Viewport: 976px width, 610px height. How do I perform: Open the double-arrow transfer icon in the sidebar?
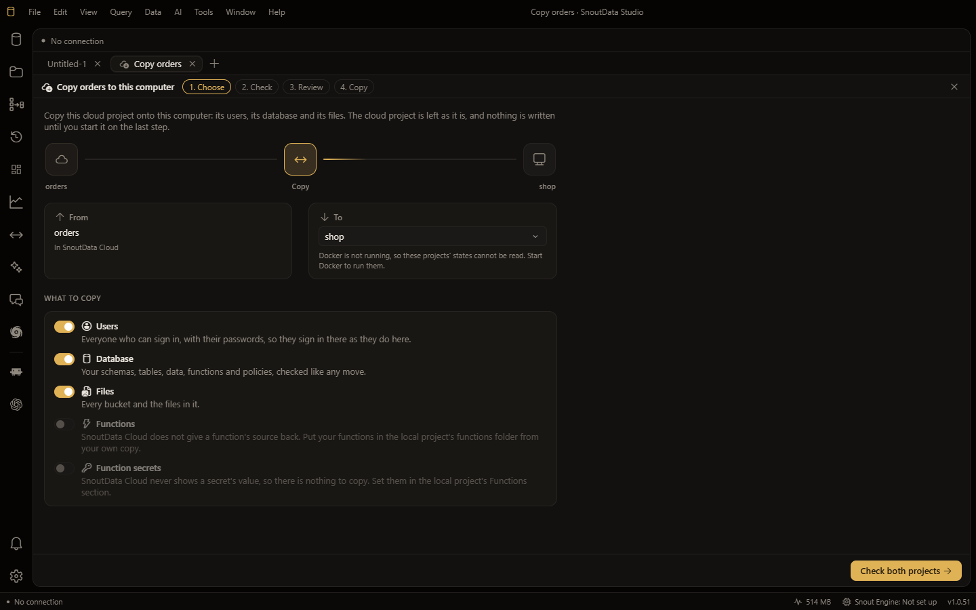[16, 235]
